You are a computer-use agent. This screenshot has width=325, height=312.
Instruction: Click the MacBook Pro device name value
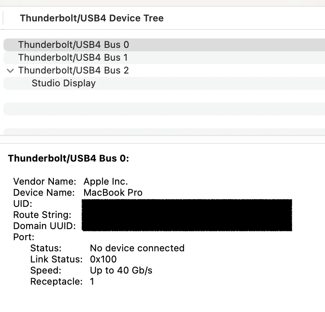113,193
